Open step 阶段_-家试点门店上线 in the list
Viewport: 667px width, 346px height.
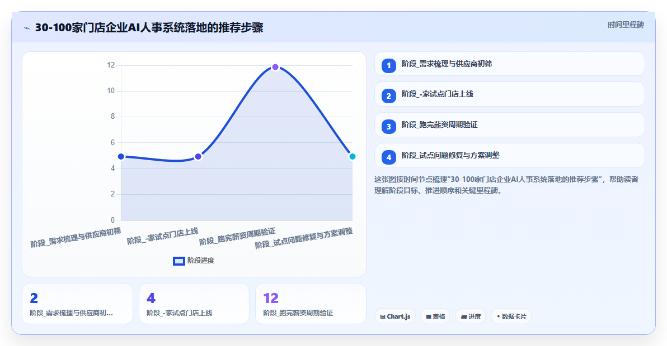(x=510, y=94)
